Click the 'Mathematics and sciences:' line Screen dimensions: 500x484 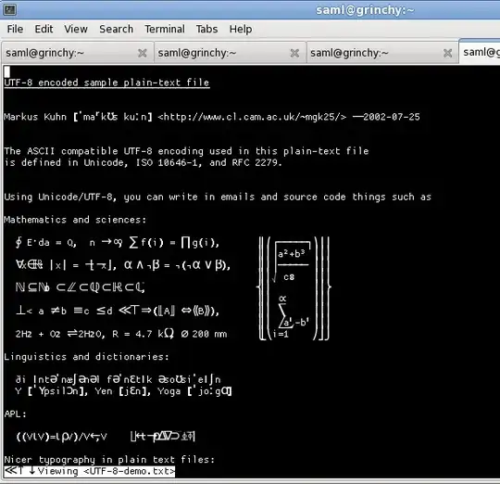click(x=75, y=220)
